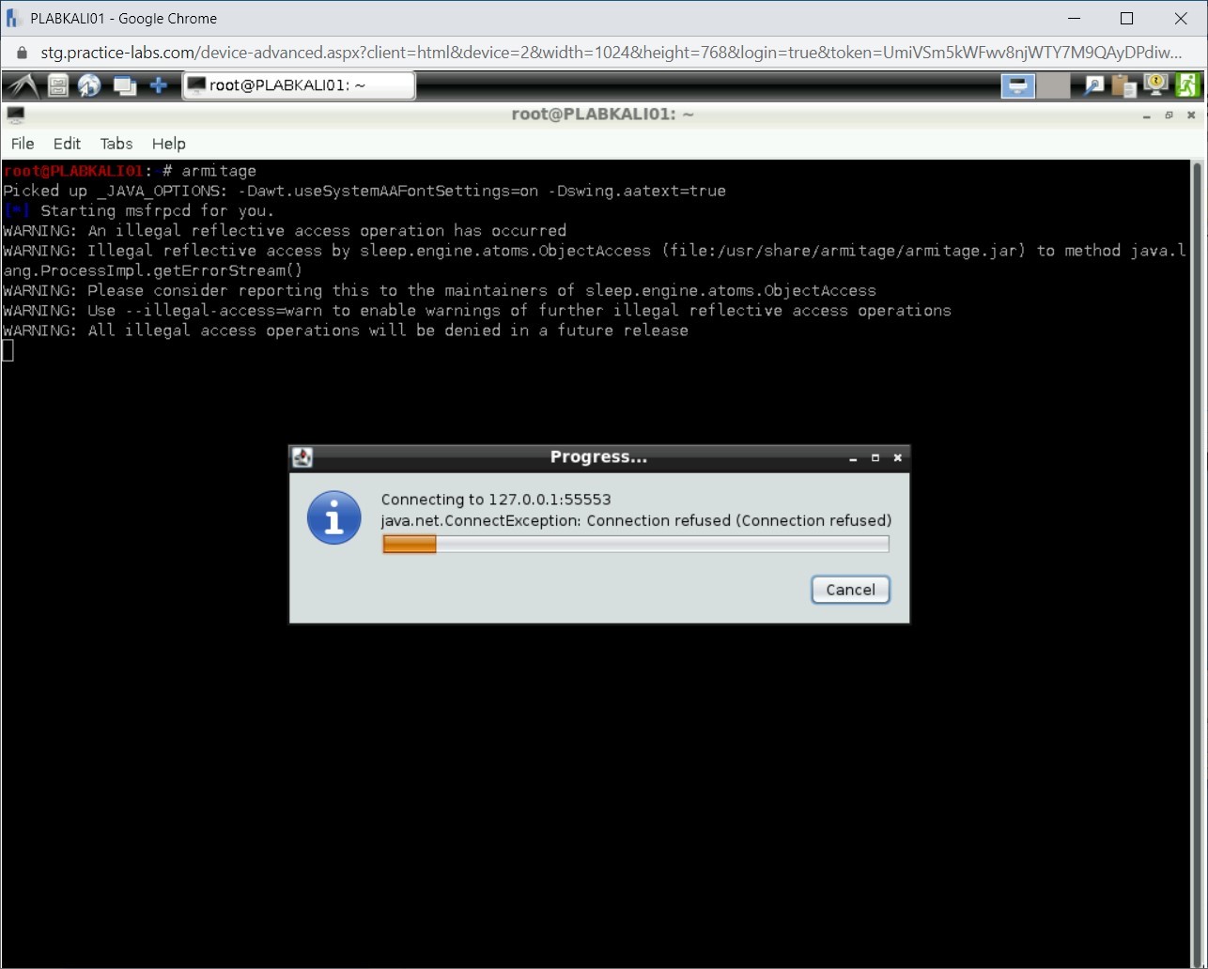The height and width of the screenshot is (969, 1208).
Task: Open the file manager panel icon
Action: 56,85
